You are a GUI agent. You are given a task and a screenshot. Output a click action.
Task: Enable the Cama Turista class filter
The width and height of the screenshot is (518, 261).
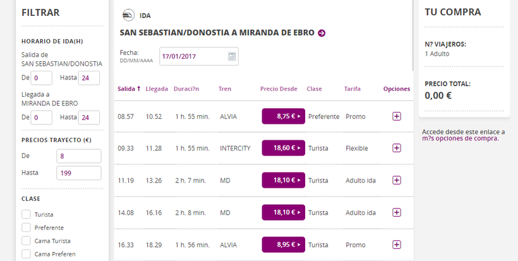click(27, 241)
